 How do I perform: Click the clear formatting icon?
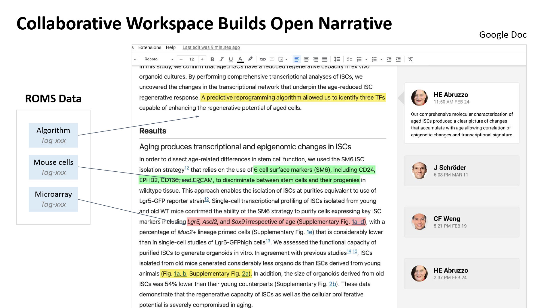411,59
